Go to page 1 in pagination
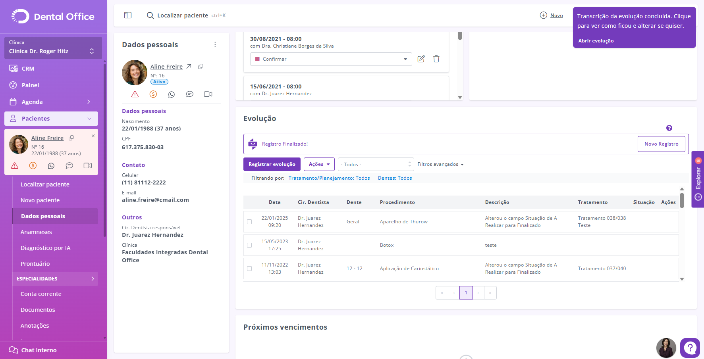Screen dimensions: 704x359 [x=466, y=293]
